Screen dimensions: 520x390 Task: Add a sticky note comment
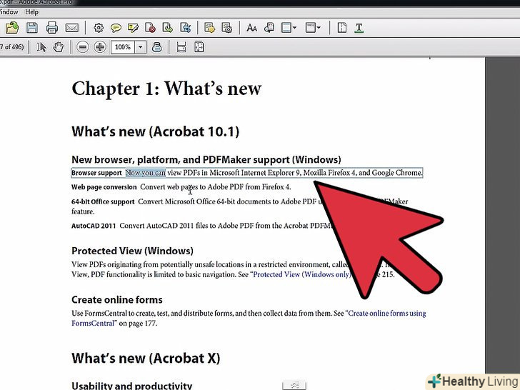(116, 28)
